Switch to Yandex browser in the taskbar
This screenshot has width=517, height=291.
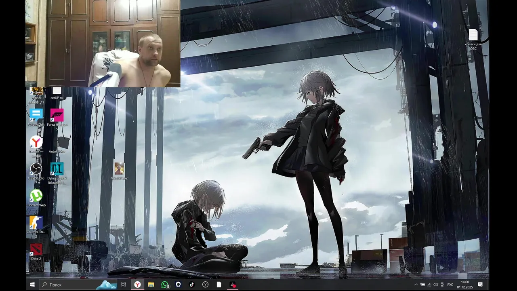(x=138, y=285)
